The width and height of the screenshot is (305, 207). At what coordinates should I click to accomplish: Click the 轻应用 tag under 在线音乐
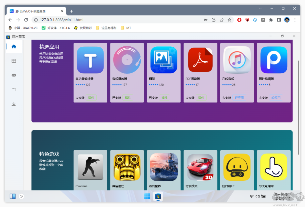pos(239,98)
